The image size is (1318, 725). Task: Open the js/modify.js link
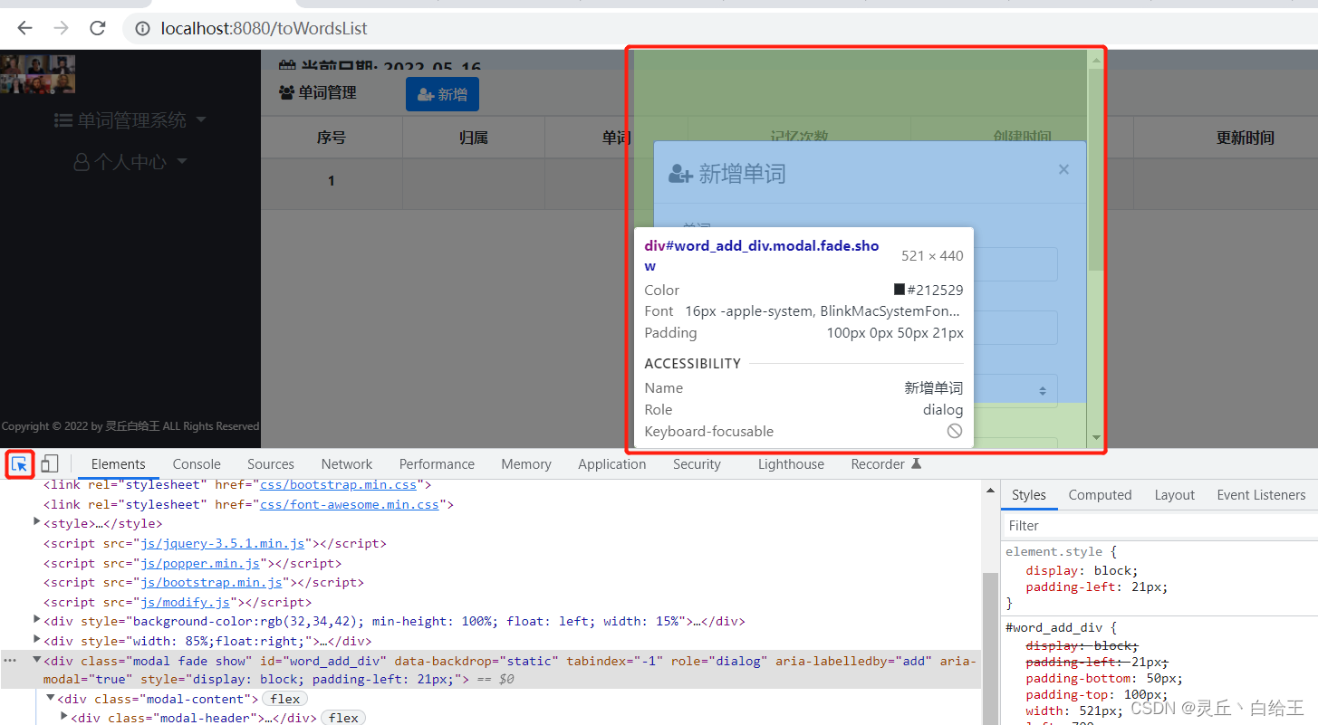[x=184, y=602]
